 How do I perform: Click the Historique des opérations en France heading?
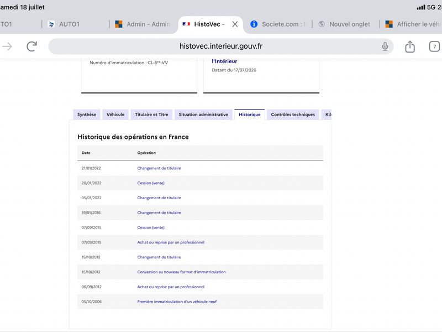(133, 137)
